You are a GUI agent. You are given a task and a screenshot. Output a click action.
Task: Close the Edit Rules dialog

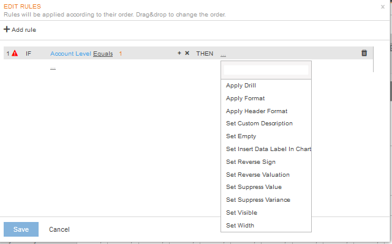(382, 7)
